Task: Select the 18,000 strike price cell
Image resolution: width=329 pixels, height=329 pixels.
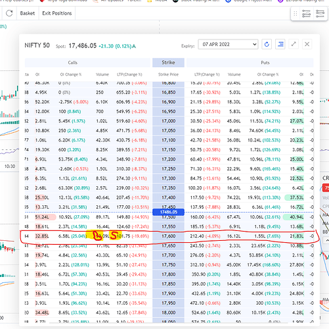Action: click(168, 313)
